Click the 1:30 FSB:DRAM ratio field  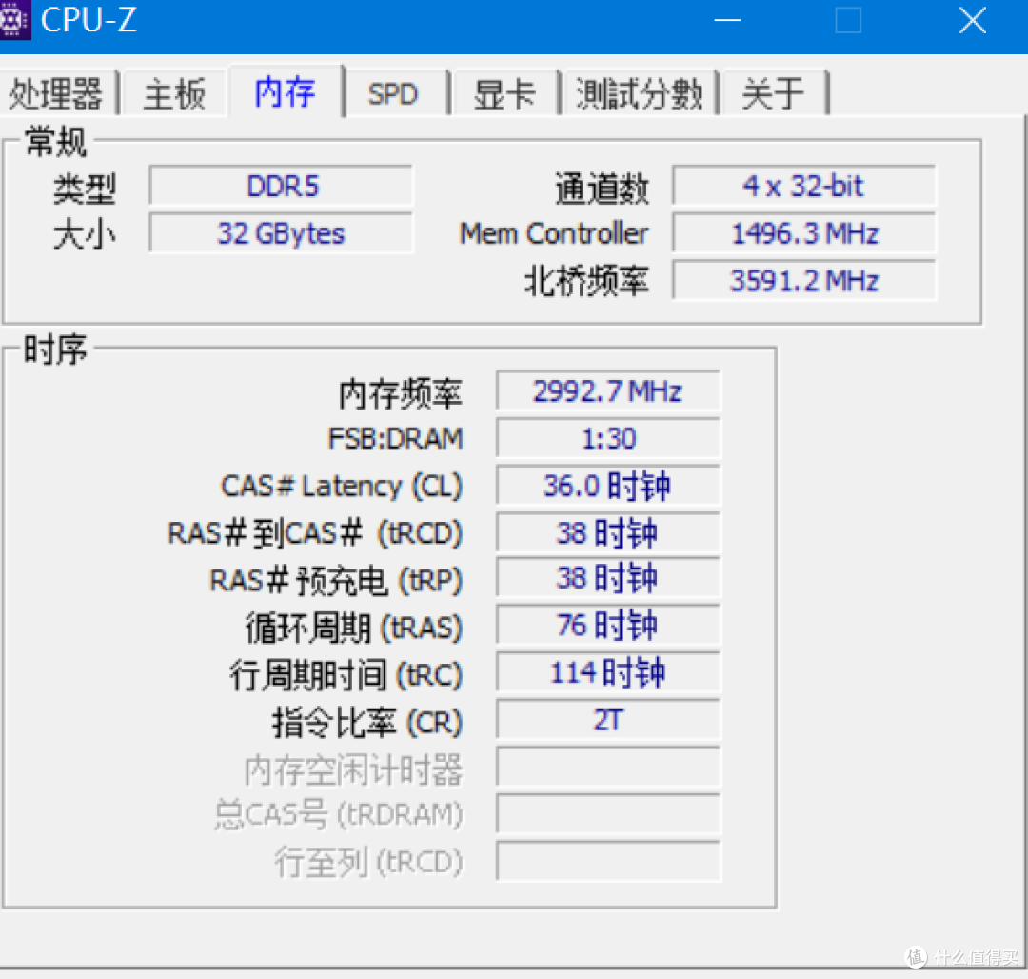(607, 438)
